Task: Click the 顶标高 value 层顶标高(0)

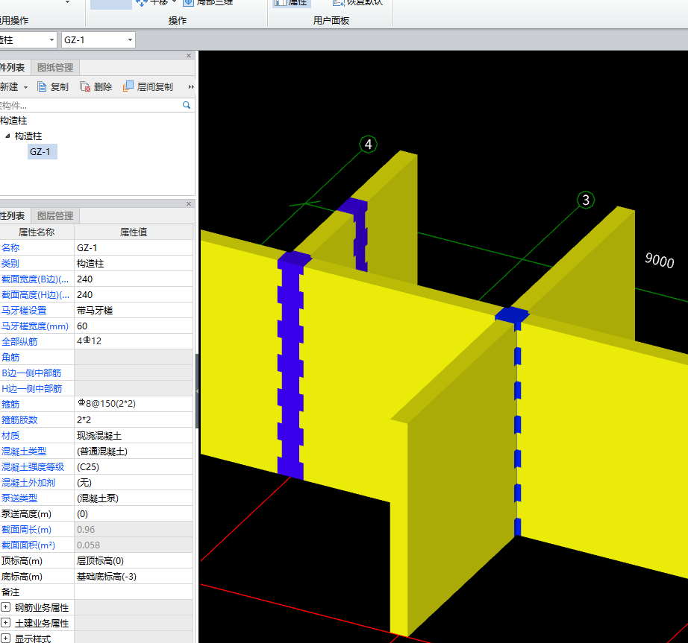Action: (134, 560)
